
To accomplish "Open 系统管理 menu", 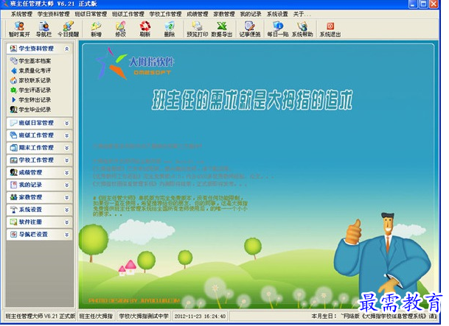I will tap(21, 14).
